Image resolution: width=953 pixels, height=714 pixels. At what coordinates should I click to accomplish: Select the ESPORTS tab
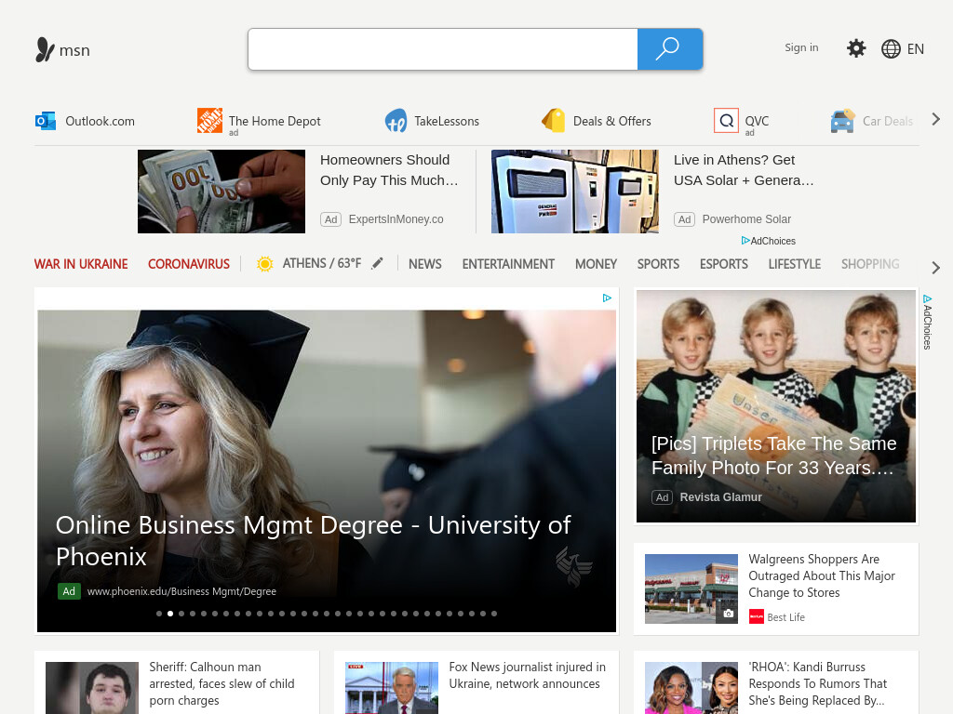click(x=724, y=264)
